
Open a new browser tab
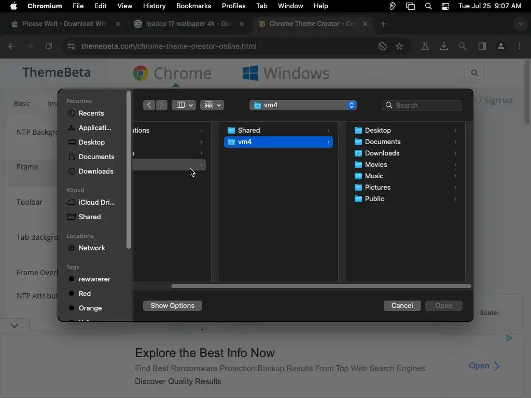click(384, 24)
